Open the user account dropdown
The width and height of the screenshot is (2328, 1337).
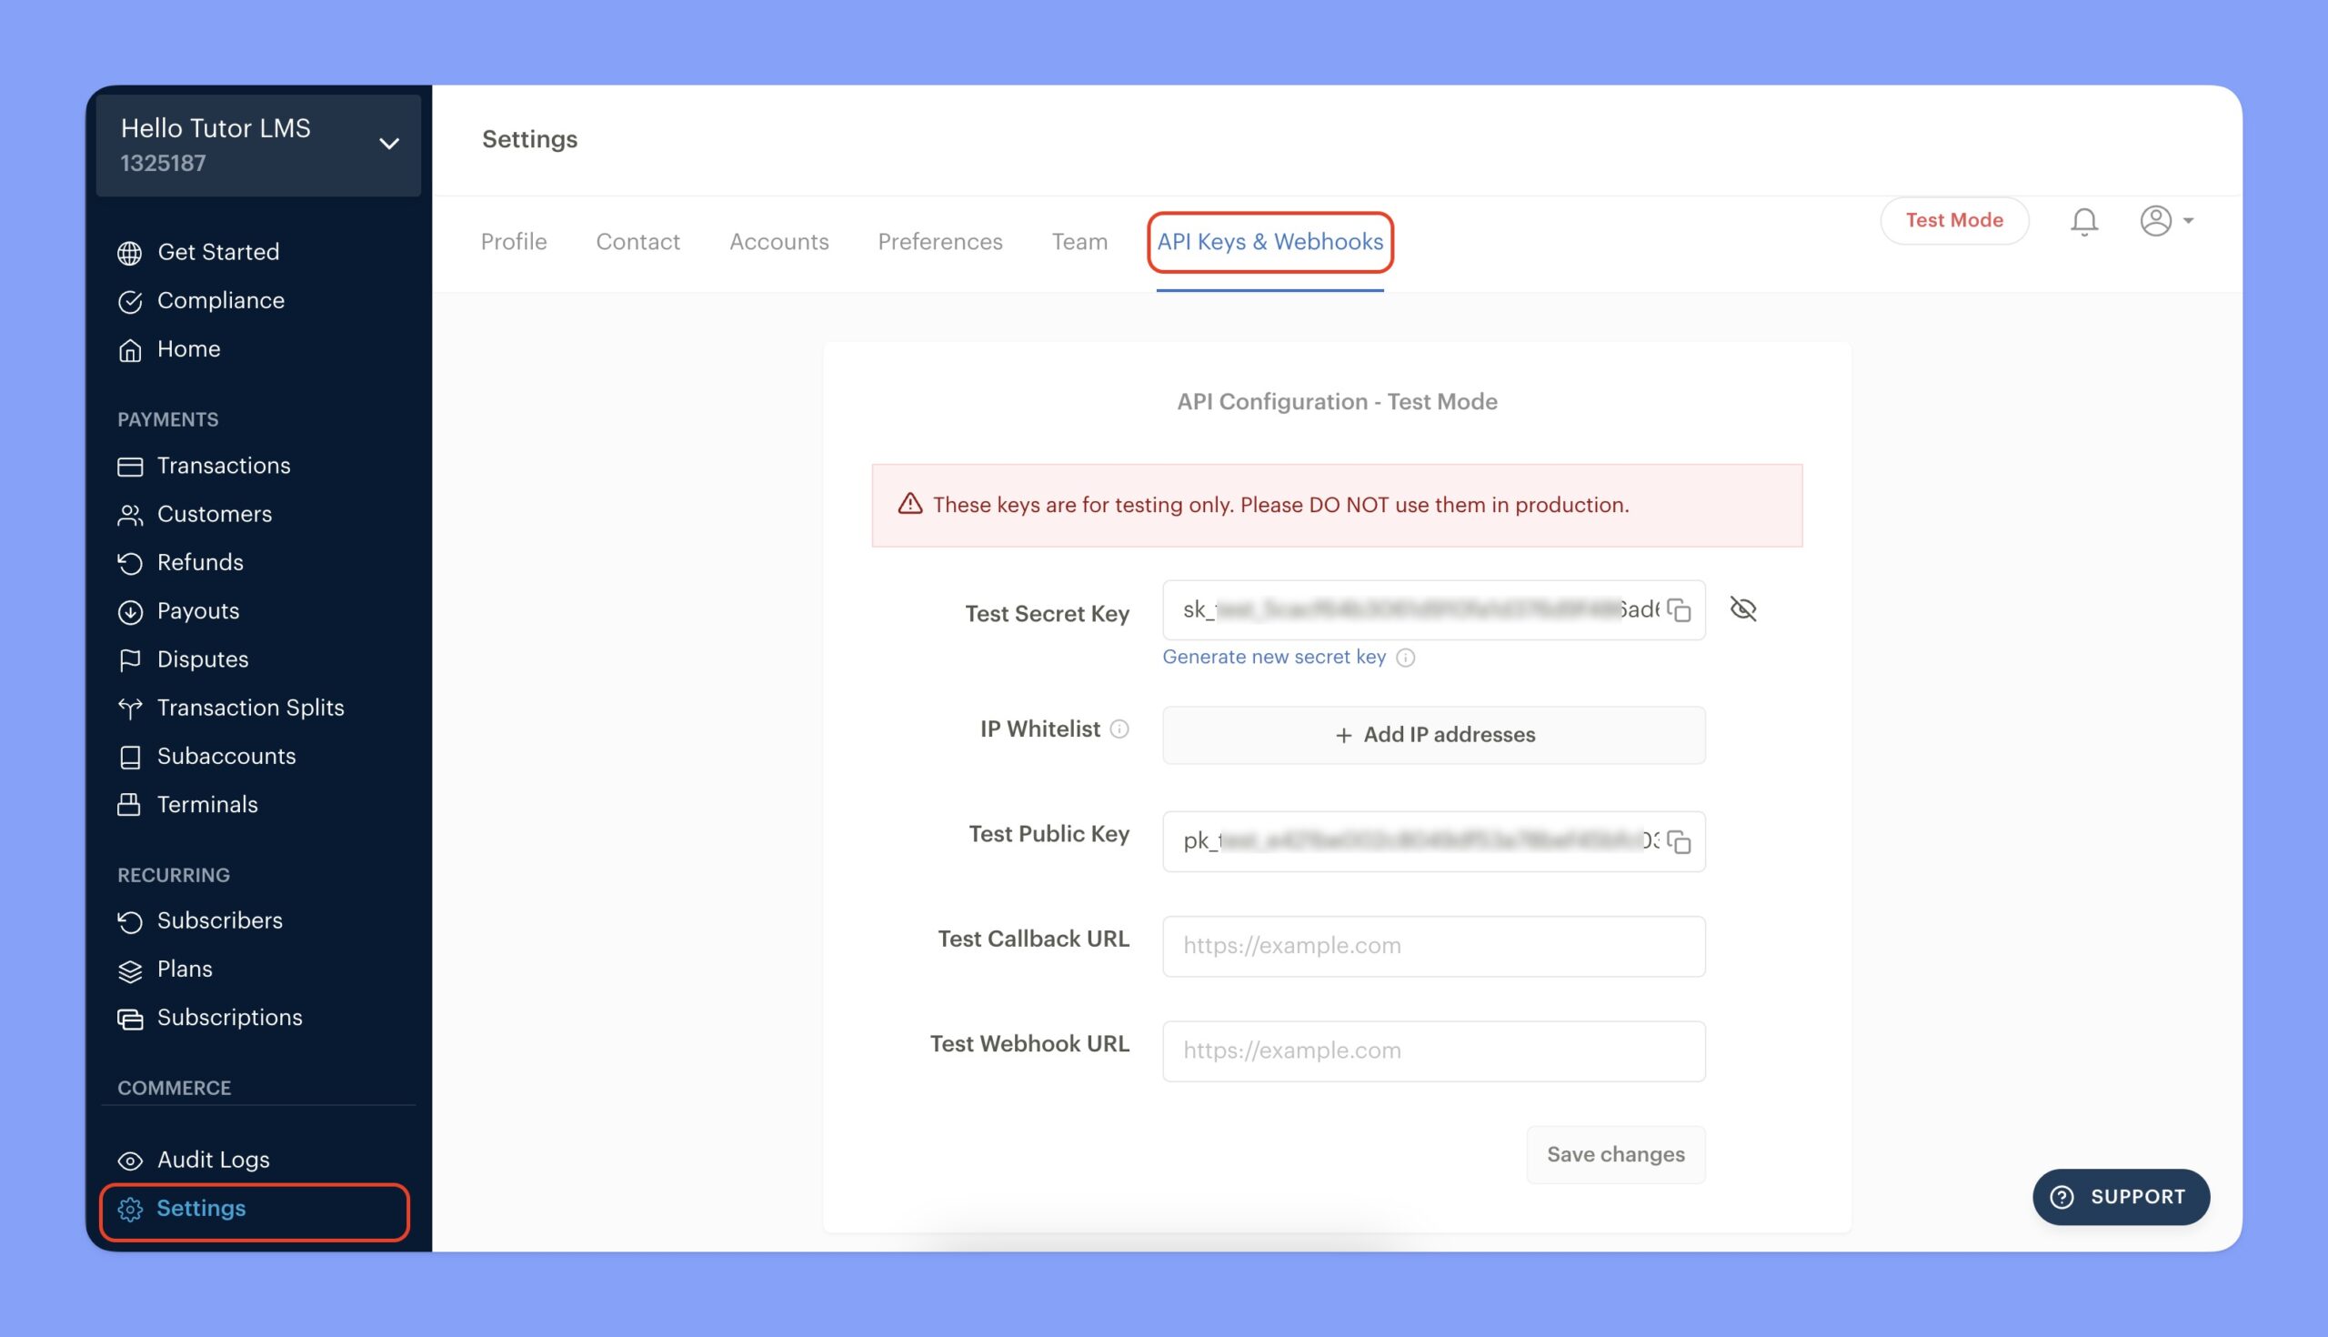(2166, 220)
